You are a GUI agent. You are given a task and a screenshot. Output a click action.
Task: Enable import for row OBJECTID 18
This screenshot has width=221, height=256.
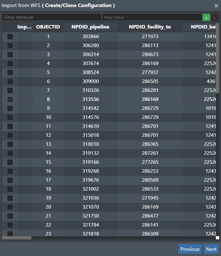coord(10,189)
